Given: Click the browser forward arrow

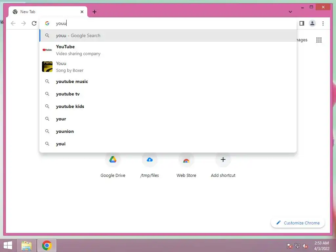Looking at the screenshot, I should [24, 23].
